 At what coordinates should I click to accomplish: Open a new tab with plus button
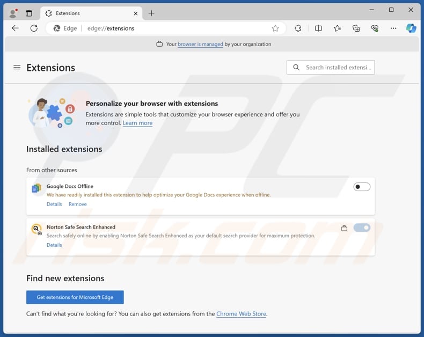(x=151, y=13)
